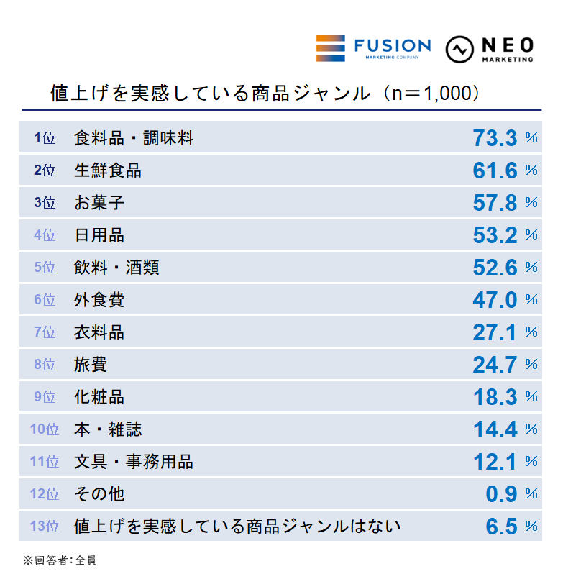Select the 化粧品 ranking row

(280, 397)
